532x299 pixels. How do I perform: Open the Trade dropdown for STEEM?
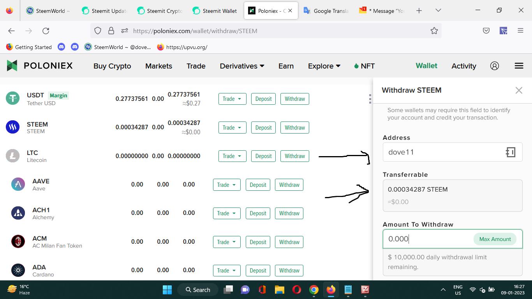(x=232, y=128)
